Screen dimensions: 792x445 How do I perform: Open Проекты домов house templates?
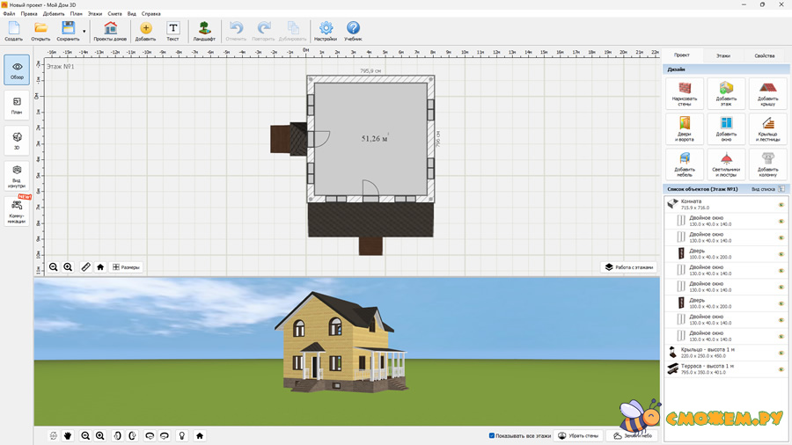[110, 32]
